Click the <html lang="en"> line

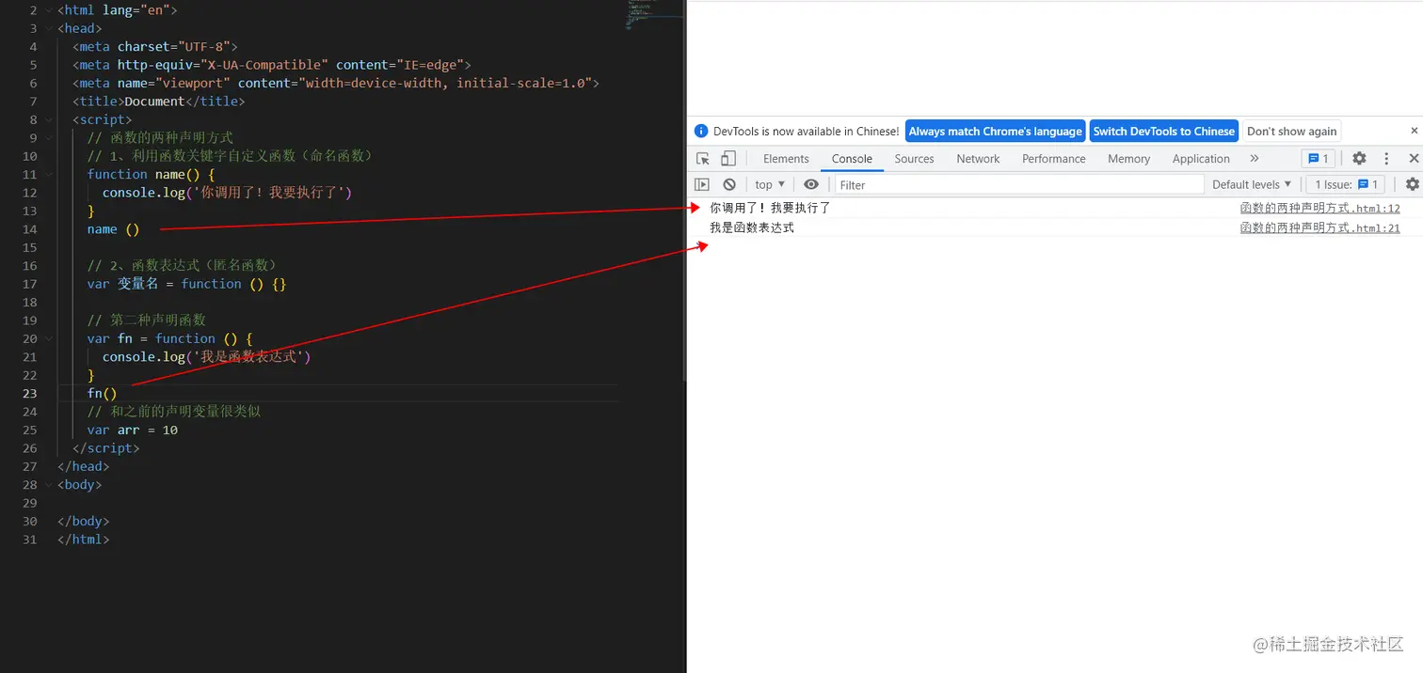tap(117, 9)
